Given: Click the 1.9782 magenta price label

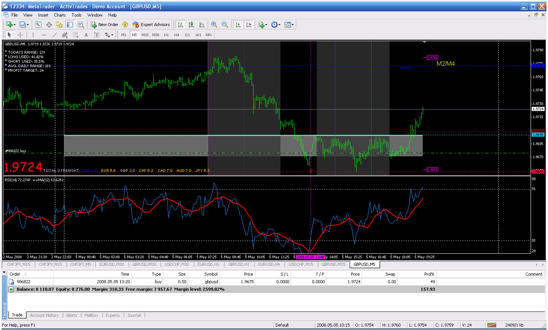Looking at the screenshot, I should coord(432,58).
